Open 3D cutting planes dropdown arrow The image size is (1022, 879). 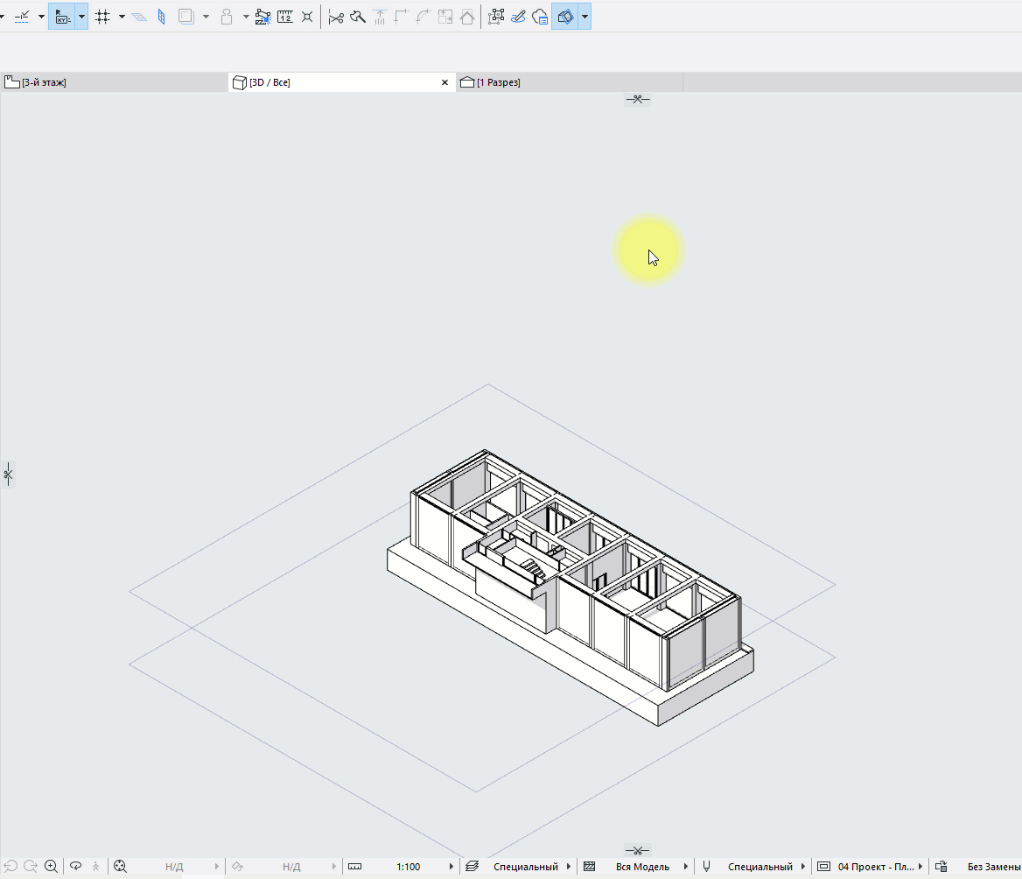pos(584,17)
